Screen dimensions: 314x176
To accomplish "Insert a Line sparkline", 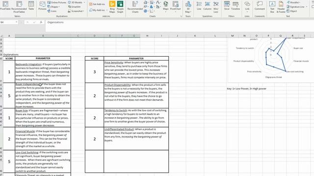I will tap(199, 6).
